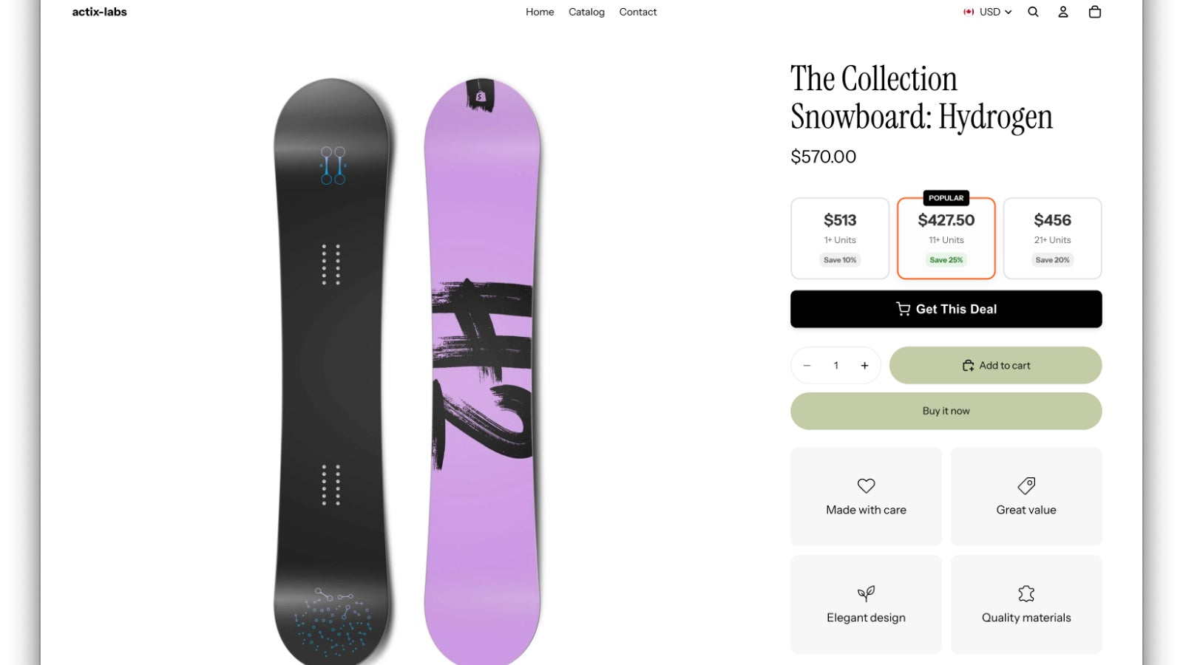
Task: Click the leaf icon for Elegant design
Action: tap(866, 593)
